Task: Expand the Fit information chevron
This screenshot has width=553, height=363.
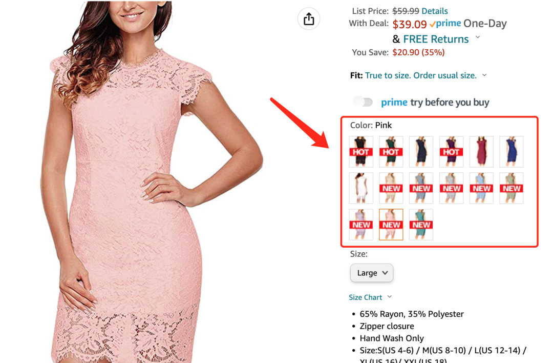Action: point(484,75)
